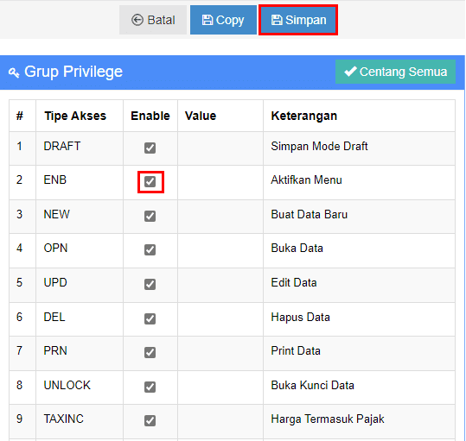Screen dimensions: 466x441
Task: Click the checkmark icon on Centang Semua
Action: point(350,72)
